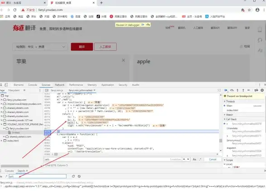The image size is (266, 191).
Task: Select dispatch call stack frame
Action: (x=231, y=148)
